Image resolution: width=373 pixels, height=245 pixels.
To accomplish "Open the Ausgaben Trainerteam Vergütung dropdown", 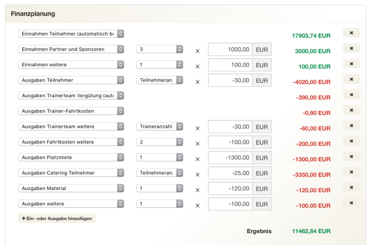I will pyautogui.click(x=71, y=95).
